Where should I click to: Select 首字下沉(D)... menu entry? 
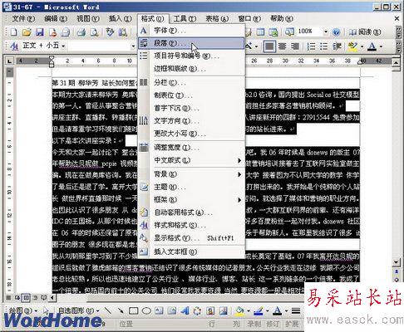(x=191, y=108)
